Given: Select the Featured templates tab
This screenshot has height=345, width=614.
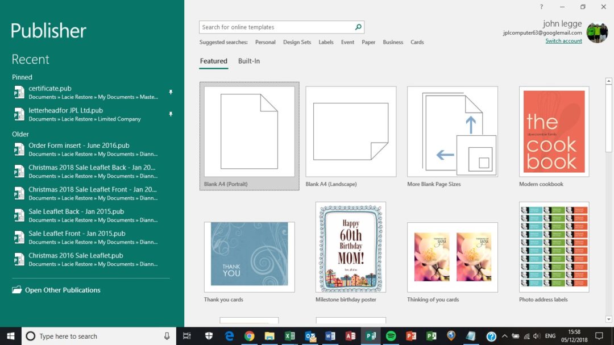Looking at the screenshot, I should pyautogui.click(x=213, y=61).
